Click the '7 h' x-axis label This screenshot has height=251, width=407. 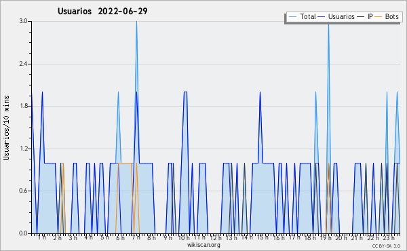(136, 237)
